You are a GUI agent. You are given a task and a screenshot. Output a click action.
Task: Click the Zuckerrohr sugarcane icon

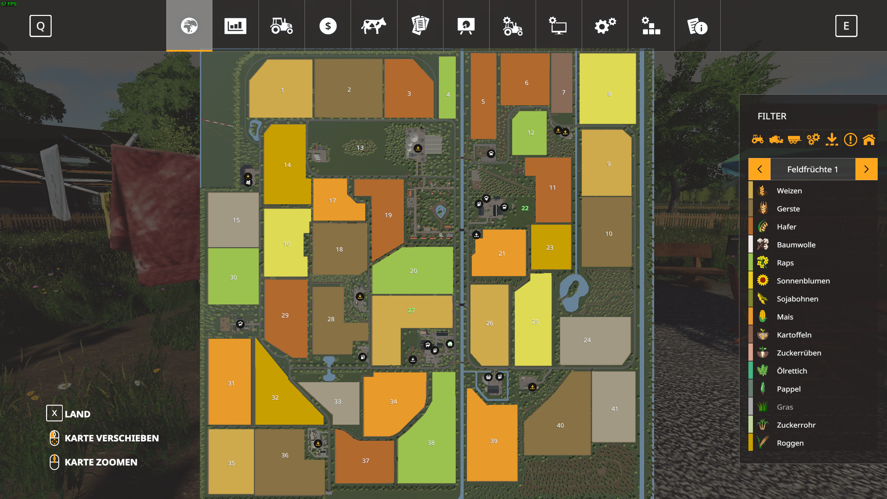pyautogui.click(x=763, y=425)
